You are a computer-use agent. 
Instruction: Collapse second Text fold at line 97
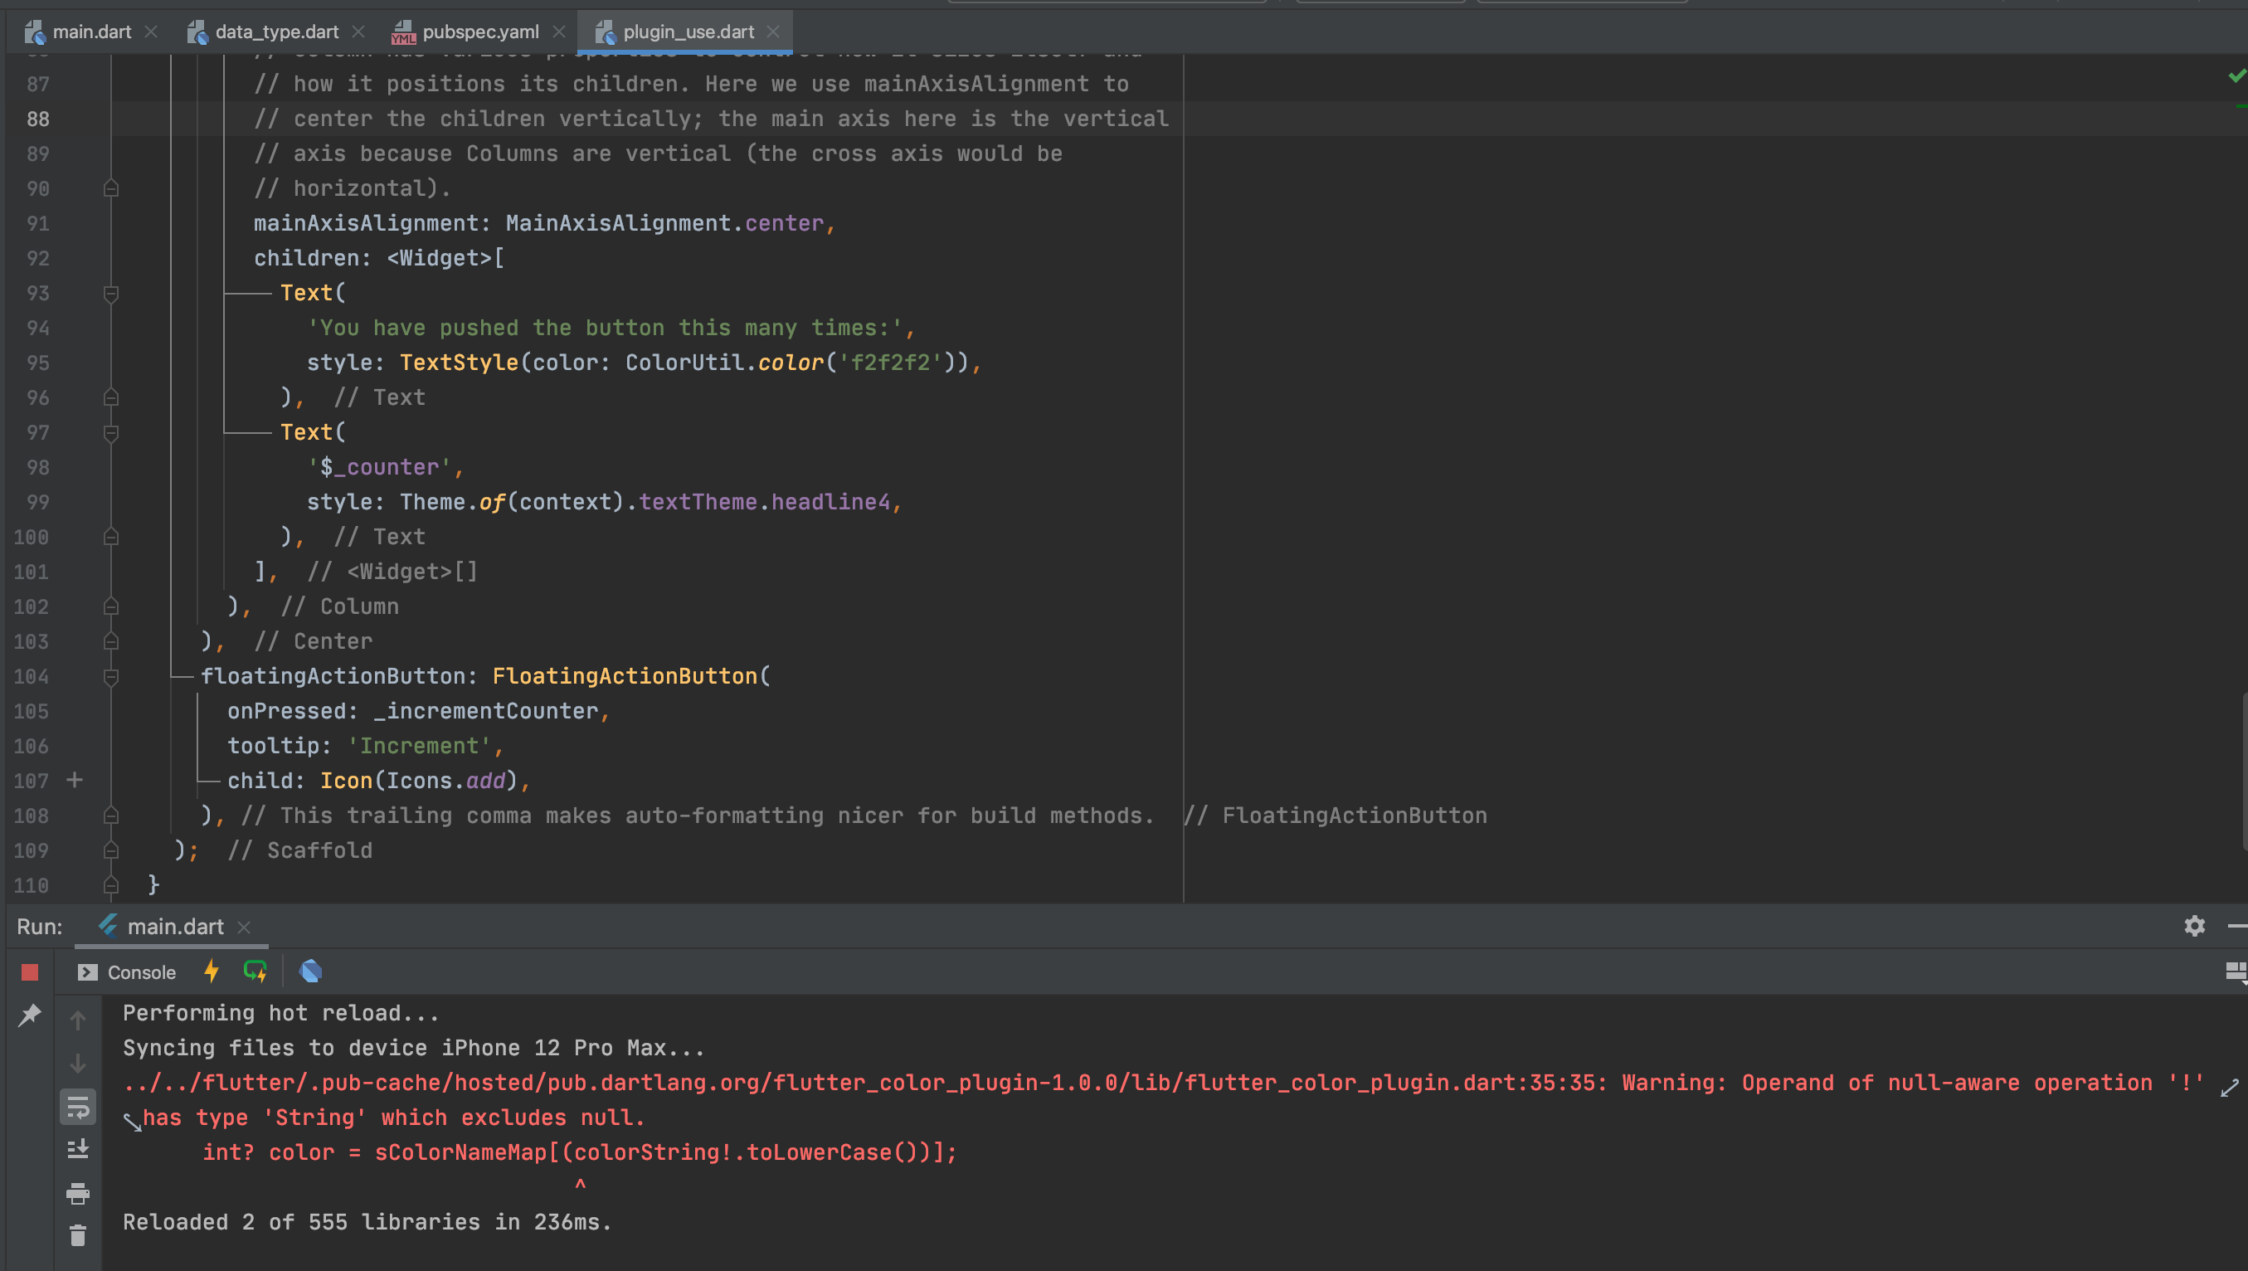(111, 433)
